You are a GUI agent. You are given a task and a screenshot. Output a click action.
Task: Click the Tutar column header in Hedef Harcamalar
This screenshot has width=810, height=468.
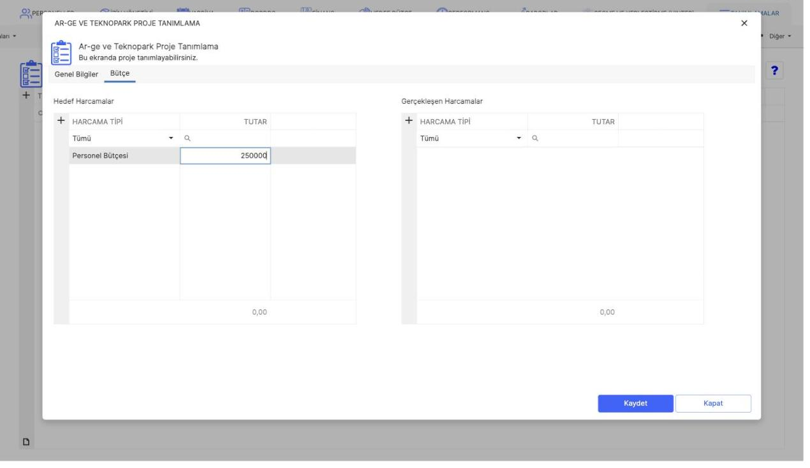pos(255,122)
